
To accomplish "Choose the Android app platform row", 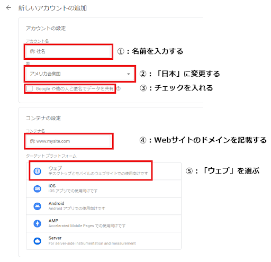I will [x=104, y=206].
